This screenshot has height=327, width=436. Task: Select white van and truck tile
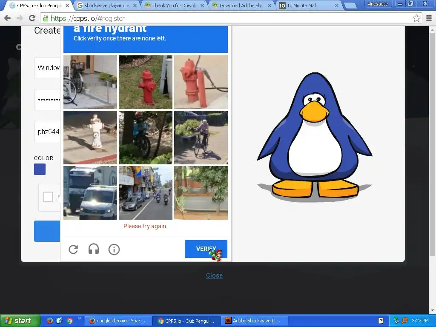(90, 193)
